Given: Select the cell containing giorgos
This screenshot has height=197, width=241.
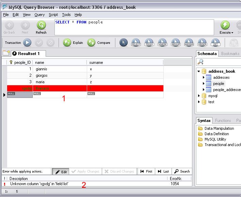Looking at the screenshot, I should click(x=60, y=75).
